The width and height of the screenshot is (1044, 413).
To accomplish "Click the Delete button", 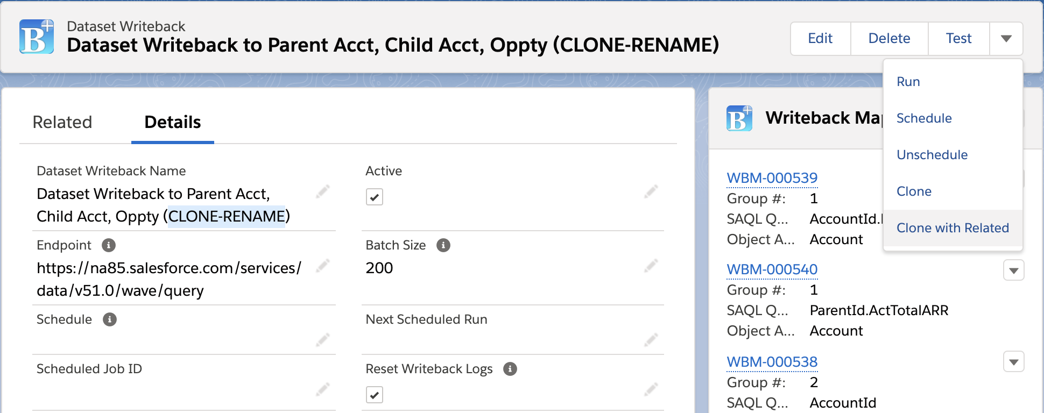I will (x=888, y=38).
